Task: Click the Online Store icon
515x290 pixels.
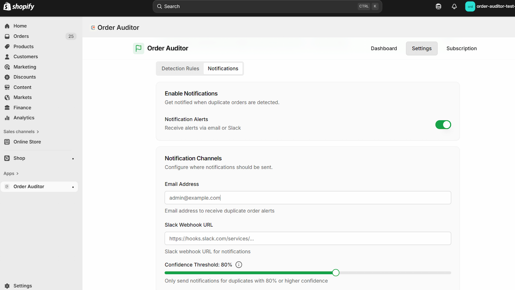Action: 7,142
